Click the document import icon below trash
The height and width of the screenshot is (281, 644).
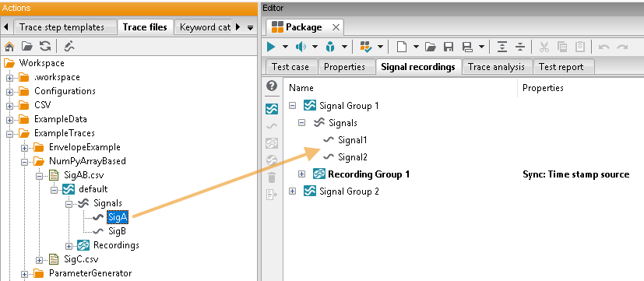272,195
